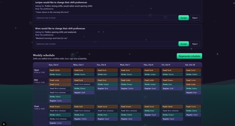The width and height of the screenshot is (235, 126).
Task: Click Sunday Mid shift 'Register: Corvin'
Action: 60,101
